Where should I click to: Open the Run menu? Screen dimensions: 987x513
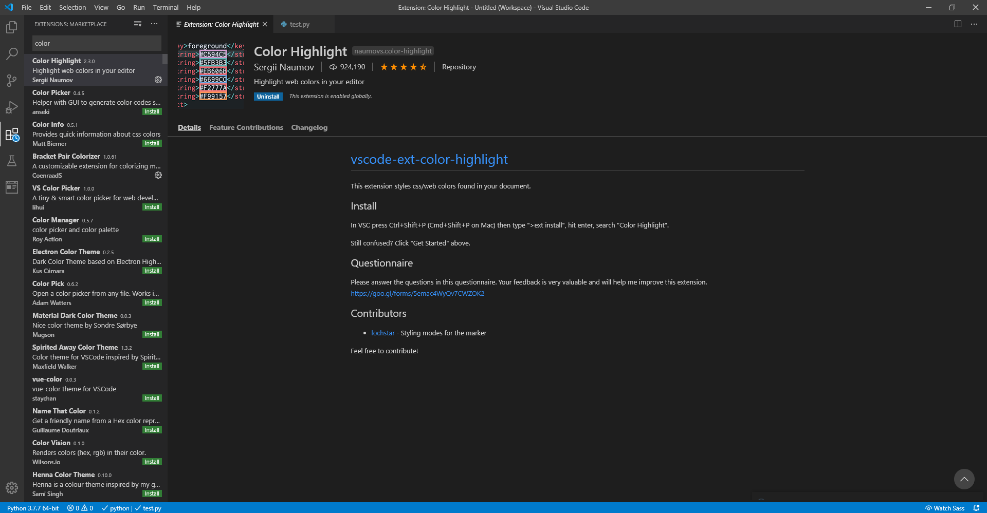pos(139,7)
